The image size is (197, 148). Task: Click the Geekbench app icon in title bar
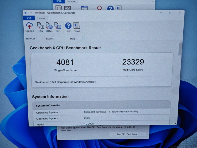(25, 13)
